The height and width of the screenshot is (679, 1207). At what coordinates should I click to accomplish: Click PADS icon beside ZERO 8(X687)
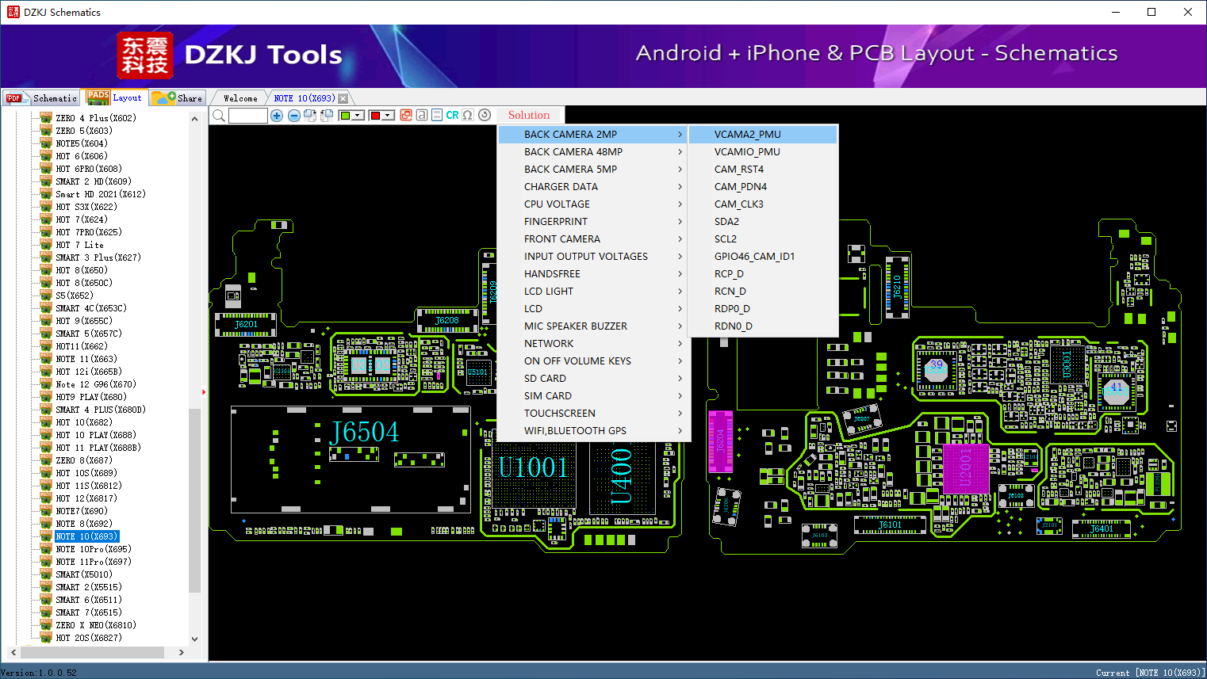click(x=46, y=460)
